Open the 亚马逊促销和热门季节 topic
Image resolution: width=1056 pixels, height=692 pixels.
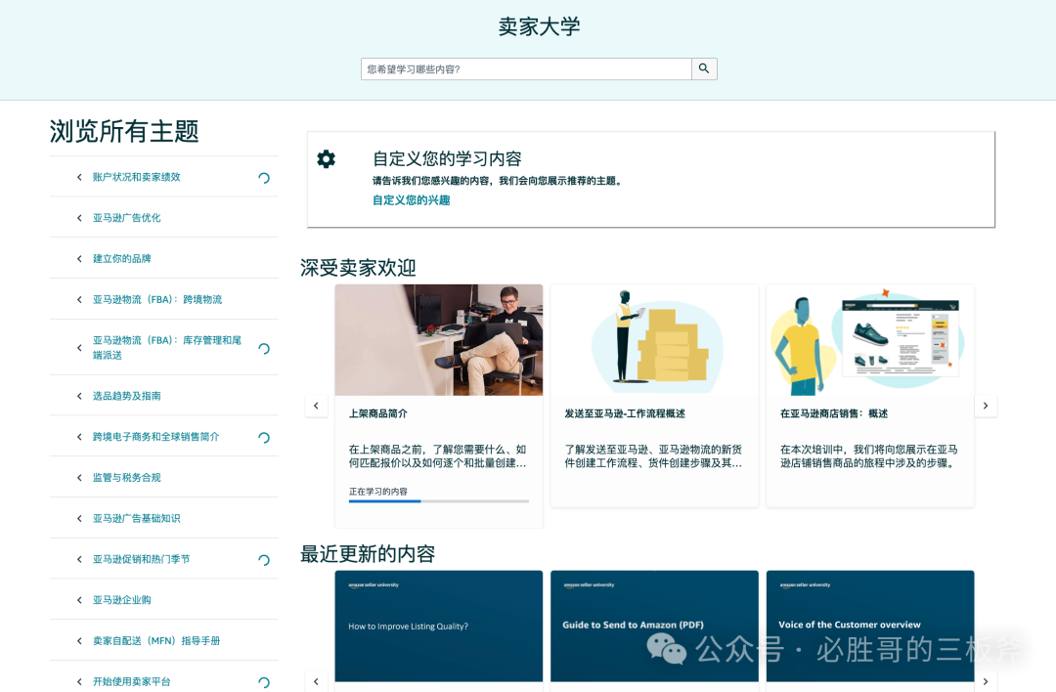(142, 559)
